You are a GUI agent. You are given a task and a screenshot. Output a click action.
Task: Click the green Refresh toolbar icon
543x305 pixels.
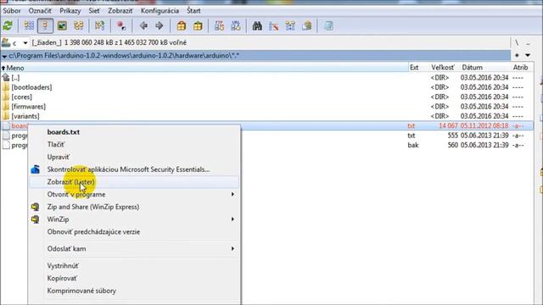(x=8, y=25)
